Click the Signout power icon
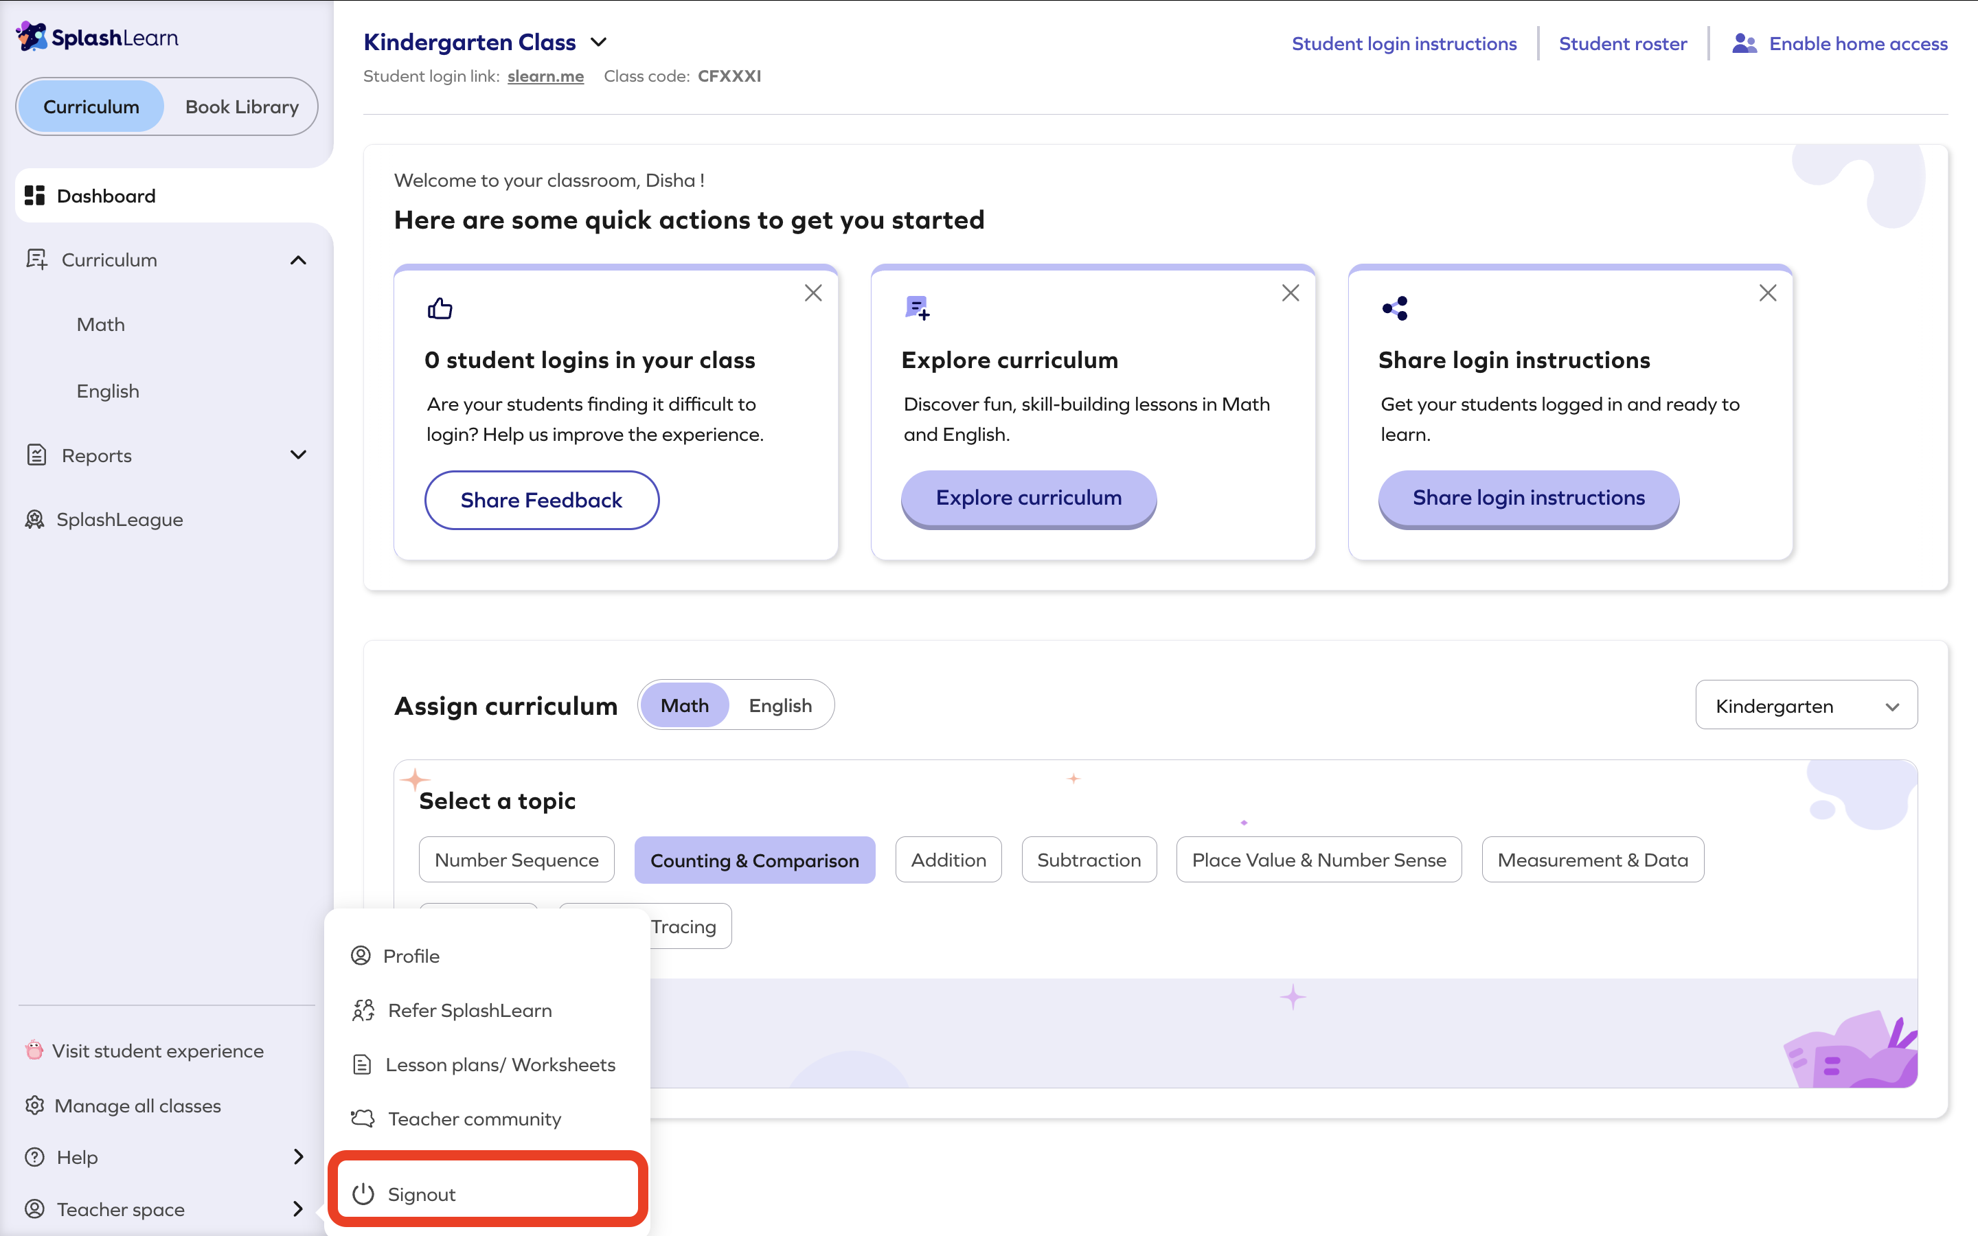This screenshot has height=1236, width=1978. (x=363, y=1194)
